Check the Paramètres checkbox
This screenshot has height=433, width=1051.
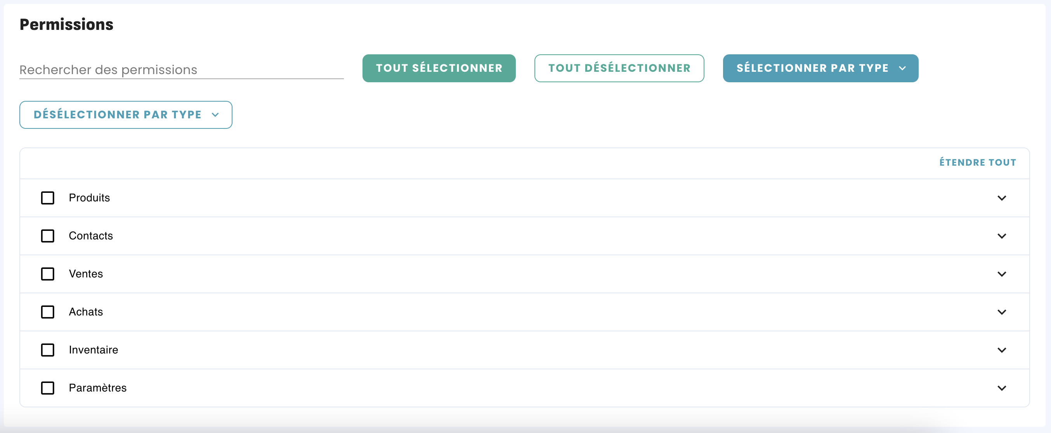tap(48, 388)
